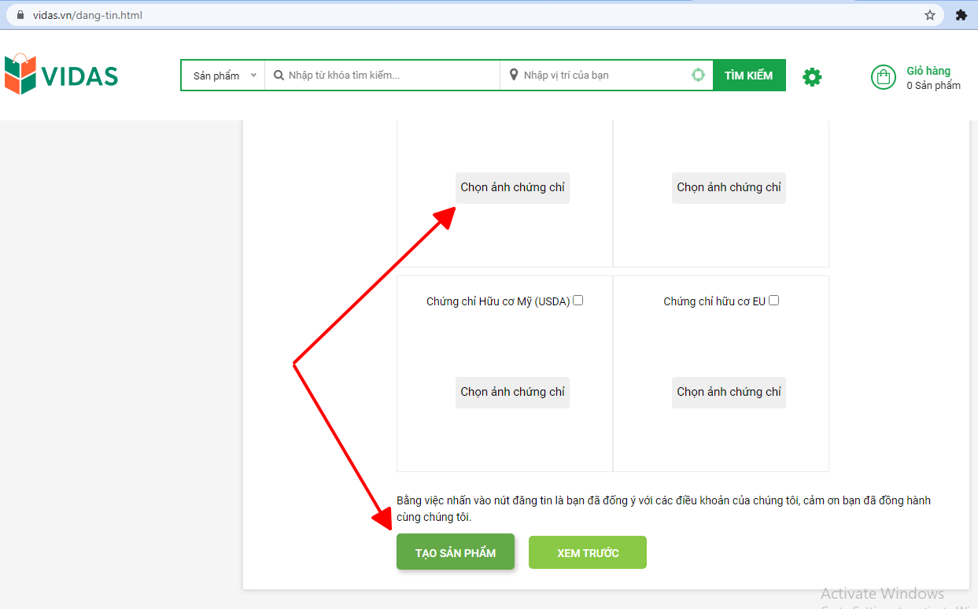Enable the Chứng chỉ hữu cơ EU checkbox
This screenshot has height=609, width=978.
(774, 301)
